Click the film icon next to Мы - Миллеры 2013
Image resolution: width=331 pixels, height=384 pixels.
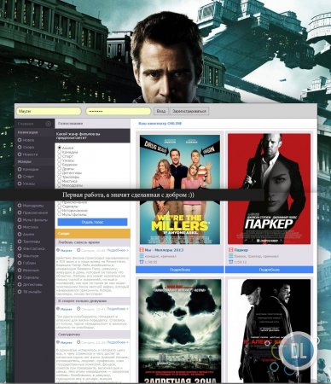point(142,250)
